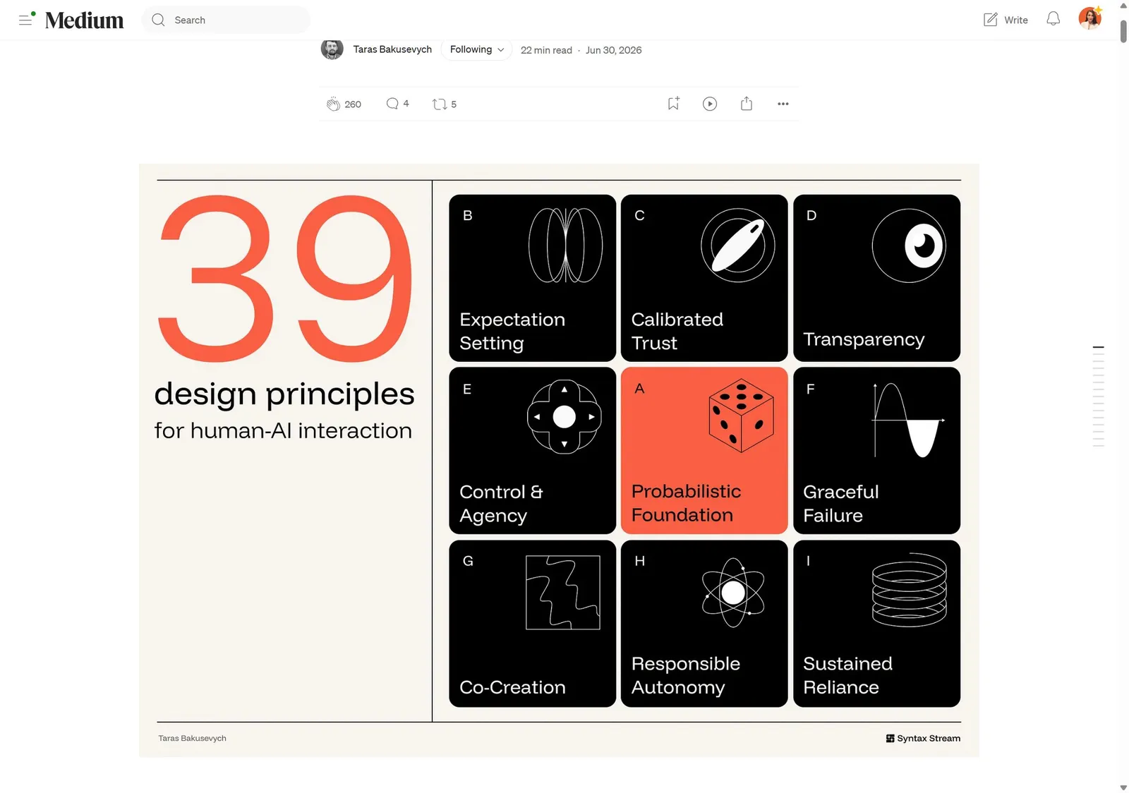Click the Graceful Failure card

876,451
